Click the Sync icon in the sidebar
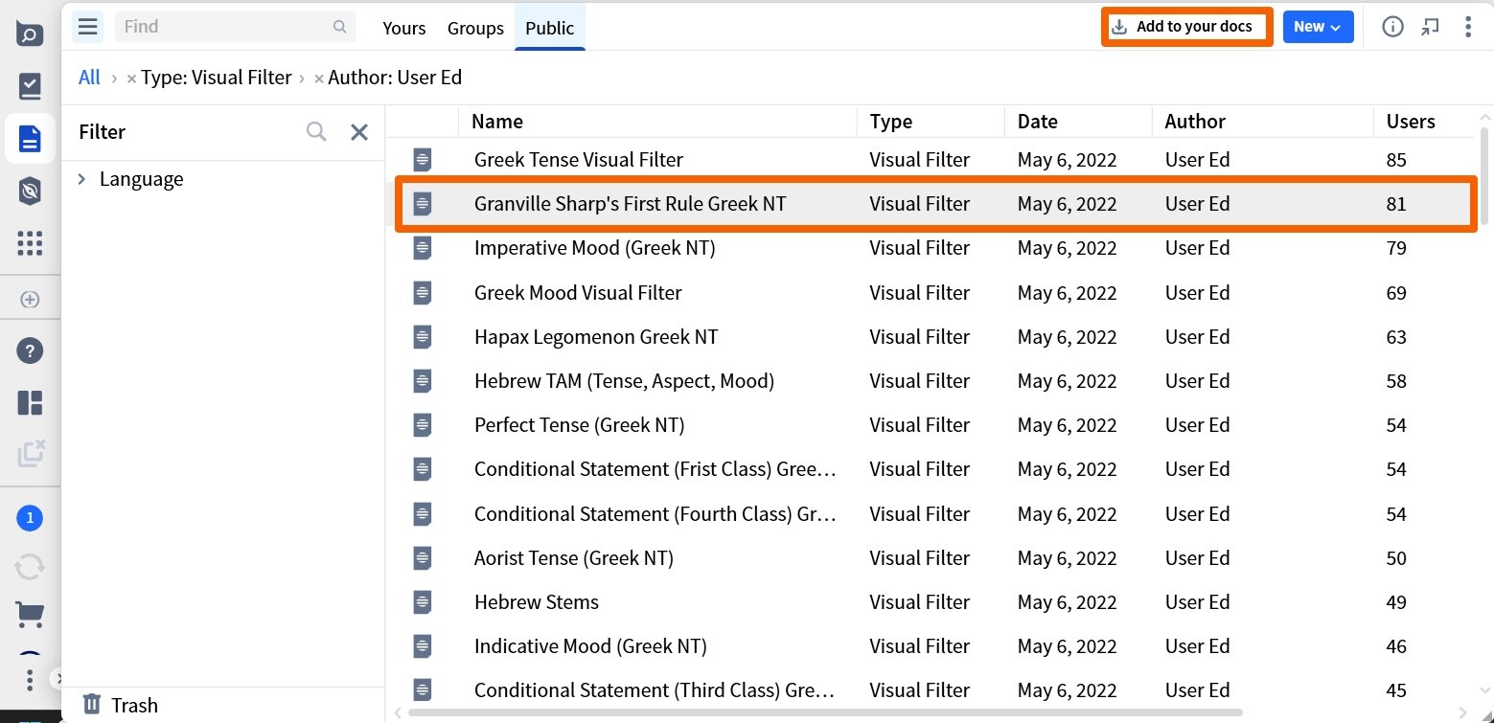 coord(31,565)
